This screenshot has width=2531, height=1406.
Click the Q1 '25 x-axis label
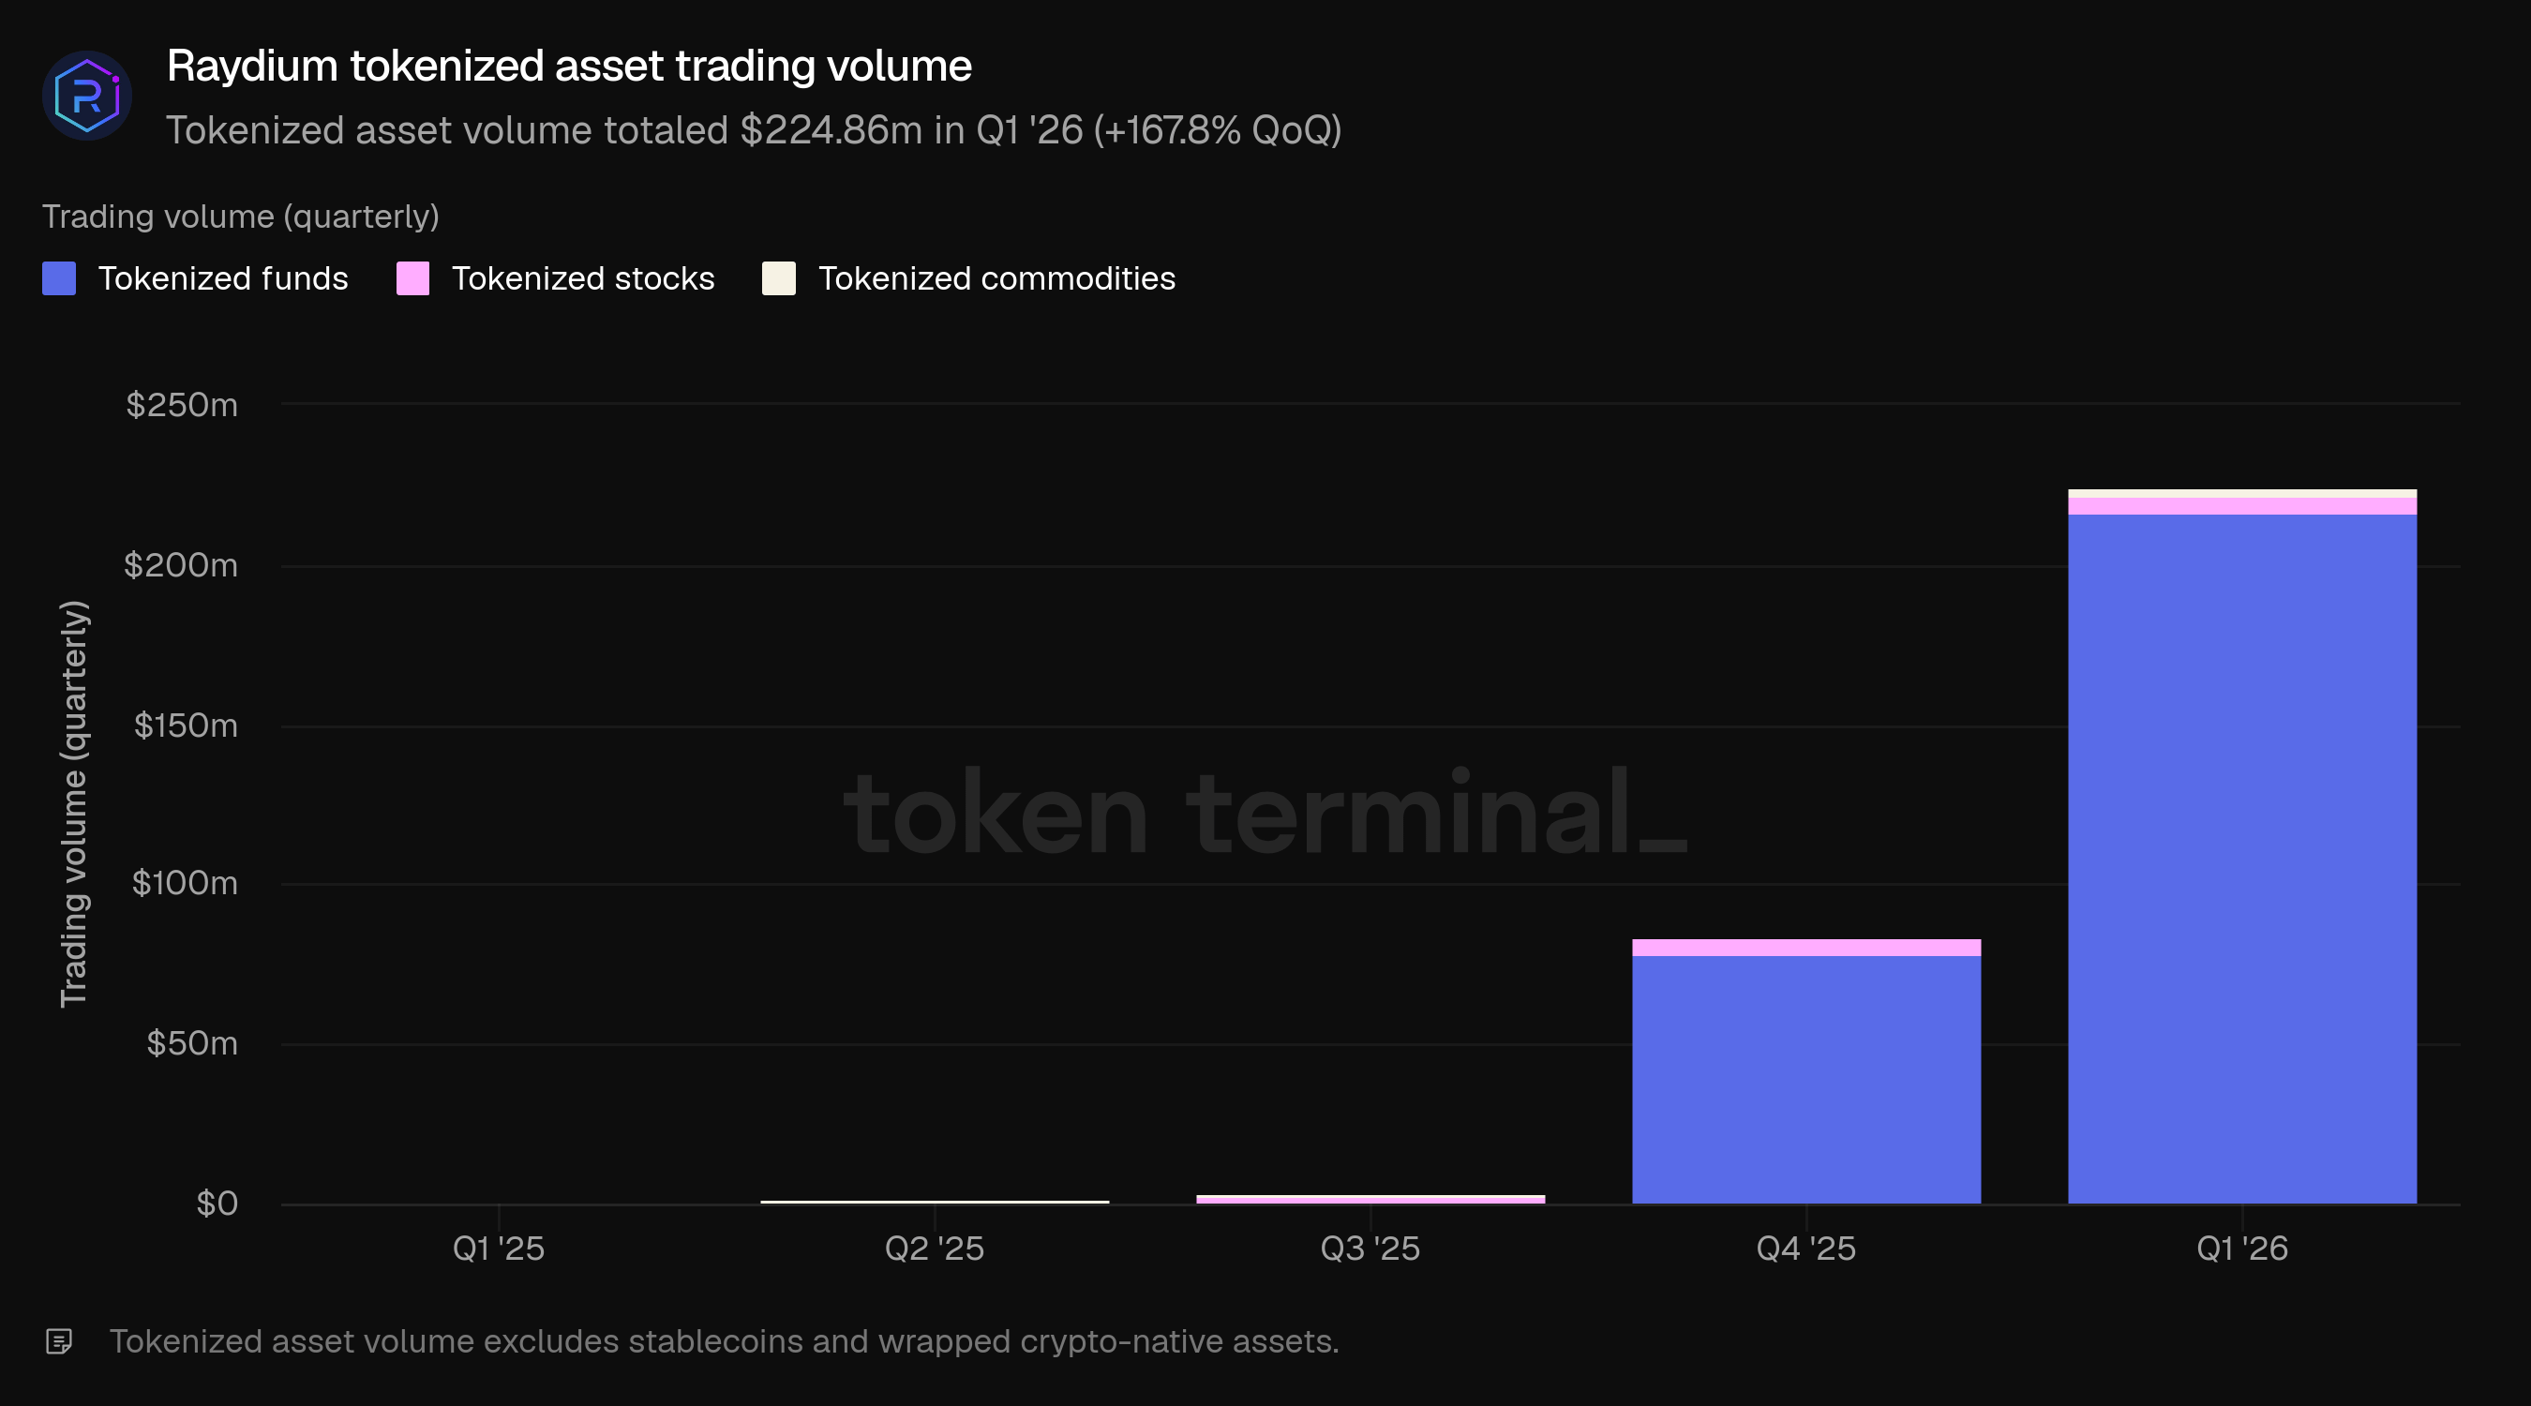point(498,1248)
